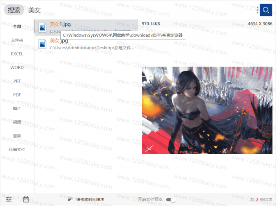Select the PDF category tab
Image resolution: width=276 pixels, height=206 pixels.
pos(17,95)
